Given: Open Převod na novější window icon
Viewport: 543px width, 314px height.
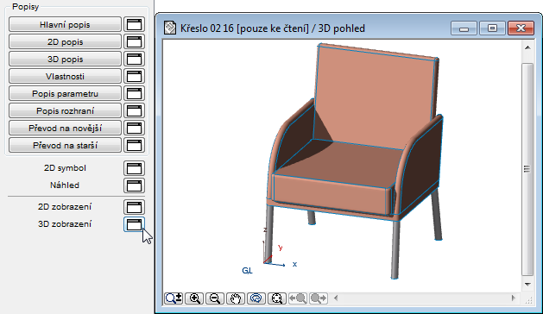Looking at the screenshot, I should 134,129.
